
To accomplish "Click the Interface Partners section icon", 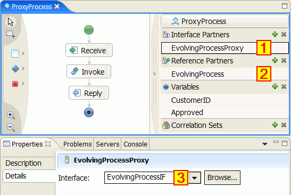I will tap(166, 35).
